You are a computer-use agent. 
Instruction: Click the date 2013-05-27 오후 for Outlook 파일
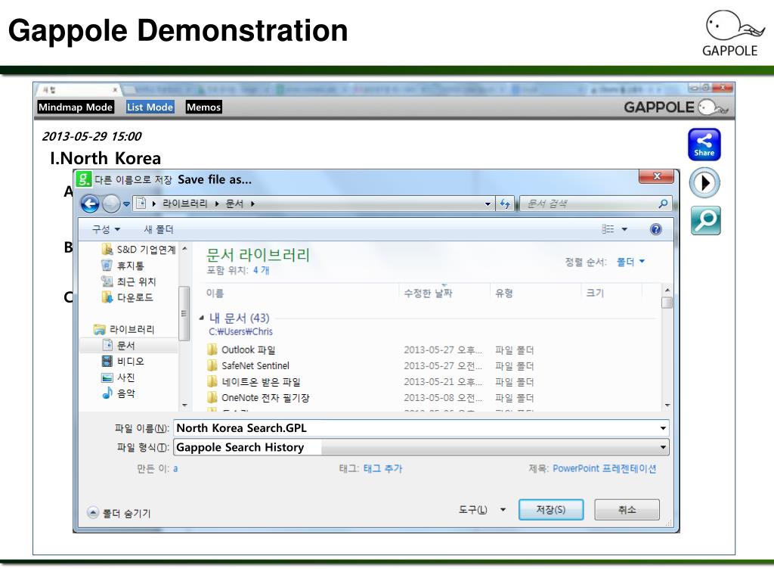coord(443,350)
